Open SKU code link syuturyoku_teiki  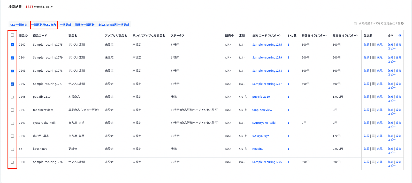264,123
